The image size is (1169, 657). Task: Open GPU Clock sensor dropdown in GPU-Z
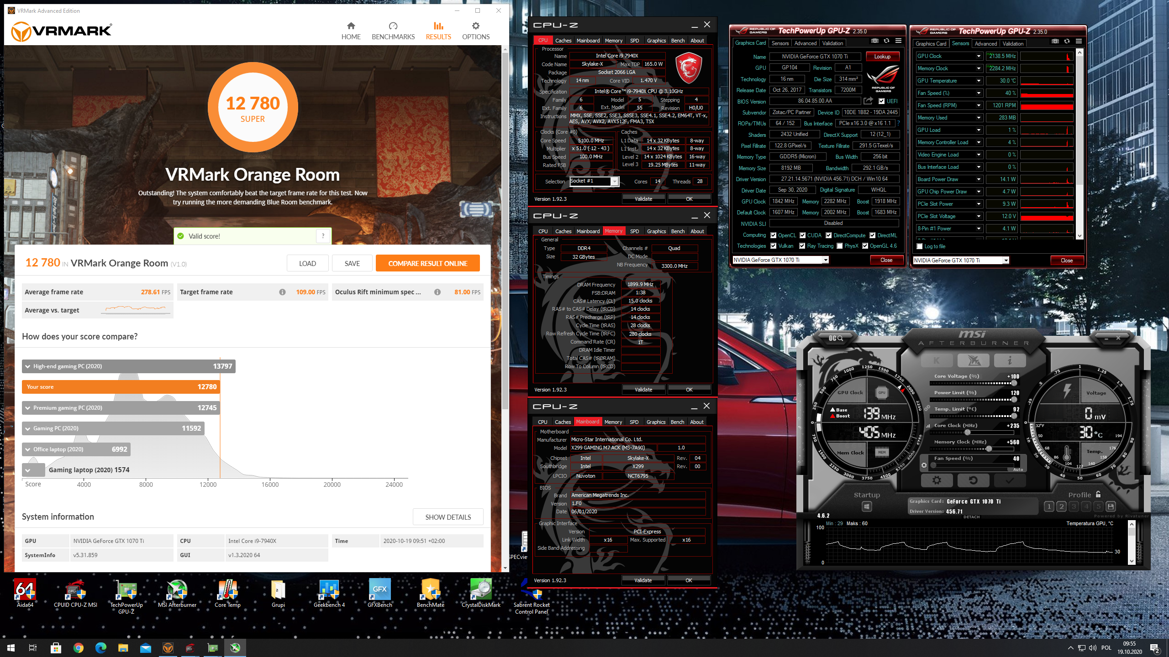point(979,56)
